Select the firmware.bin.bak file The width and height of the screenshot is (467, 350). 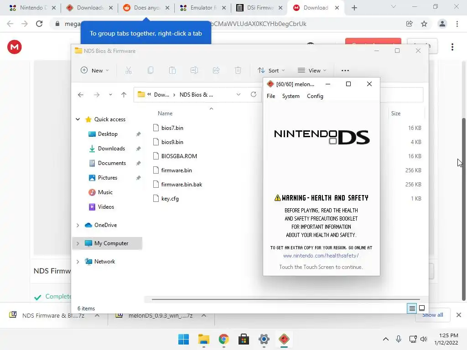coord(182,185)
